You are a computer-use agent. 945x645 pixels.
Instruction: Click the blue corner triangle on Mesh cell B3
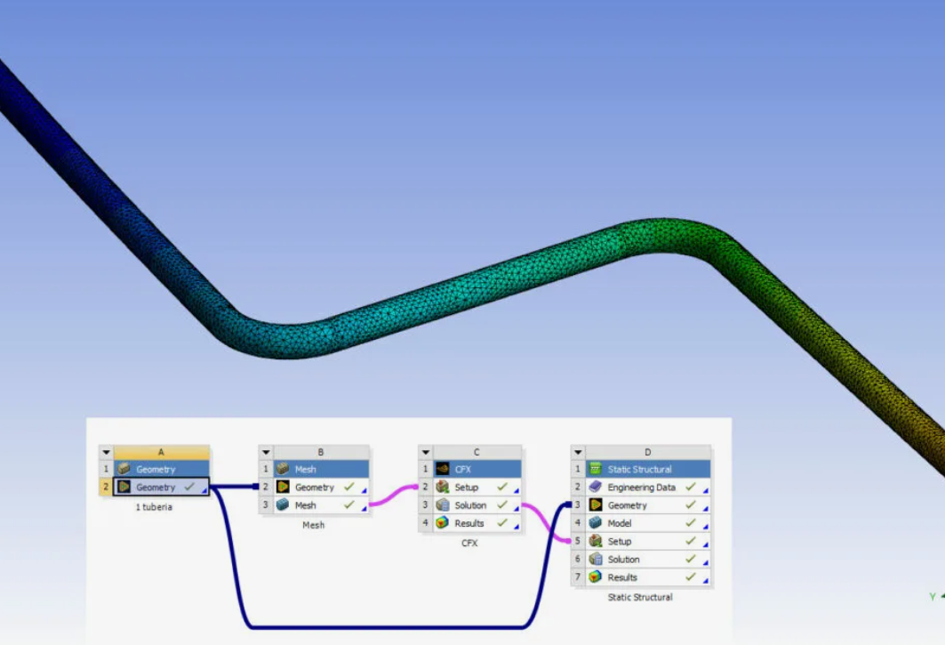tap(364, 509)
